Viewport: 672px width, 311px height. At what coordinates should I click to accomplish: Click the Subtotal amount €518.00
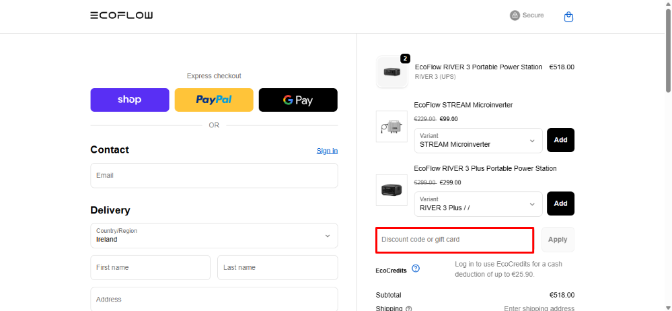pyautogui.click(x=562, y=295)
